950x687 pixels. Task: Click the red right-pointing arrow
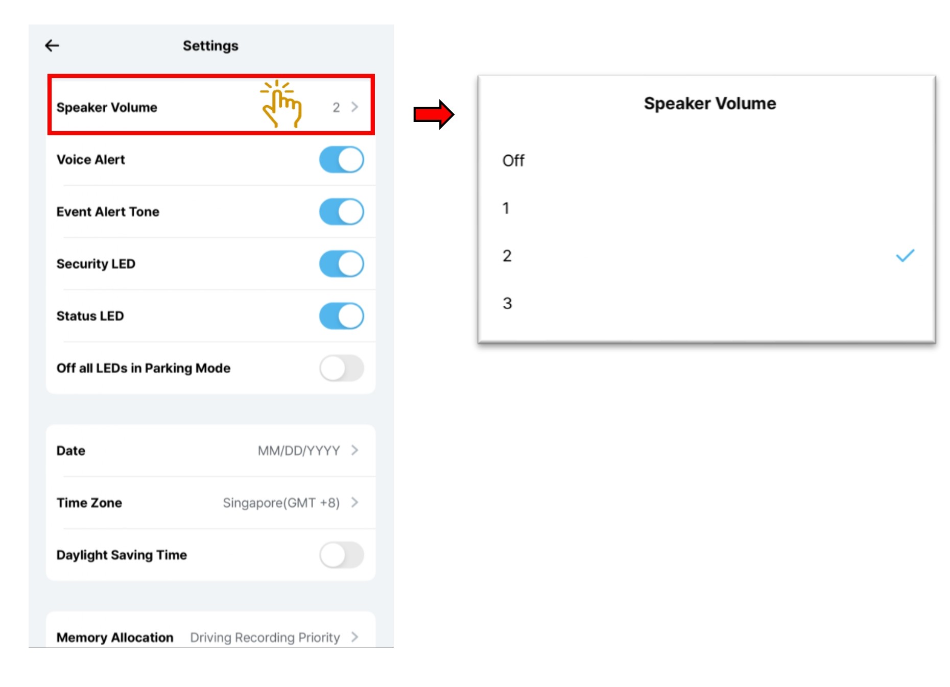point(433,115)
